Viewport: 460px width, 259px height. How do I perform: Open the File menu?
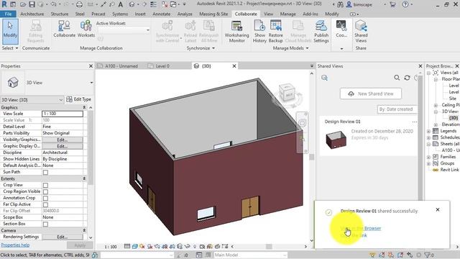coord(8,14)
